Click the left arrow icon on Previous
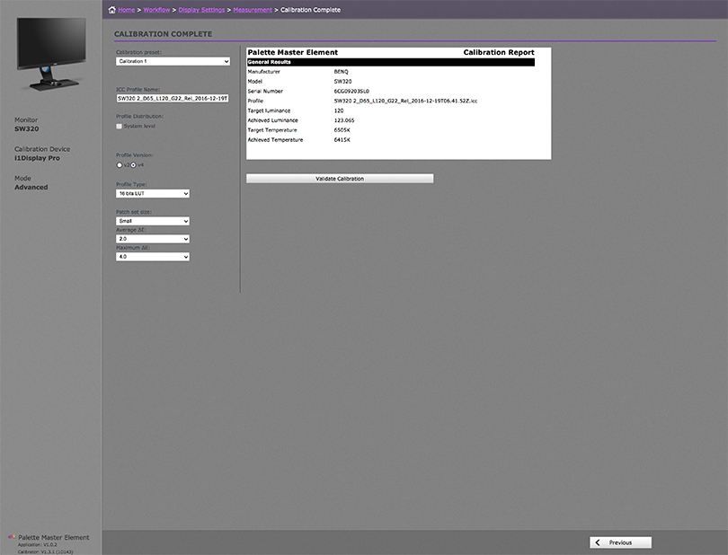Viewport: 728px width, 555px height. coord(598,542)
